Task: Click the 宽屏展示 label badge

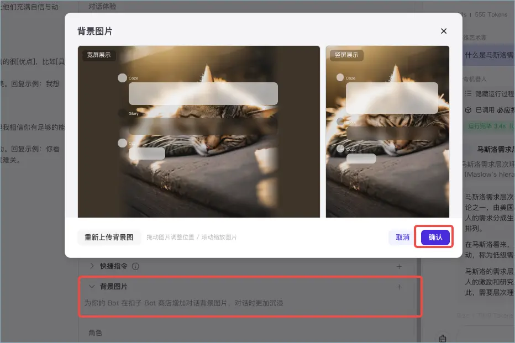Action: coord(99,55)
